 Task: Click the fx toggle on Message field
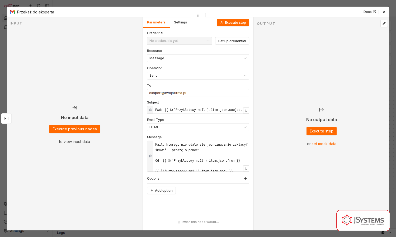click(x=150, y=156)
